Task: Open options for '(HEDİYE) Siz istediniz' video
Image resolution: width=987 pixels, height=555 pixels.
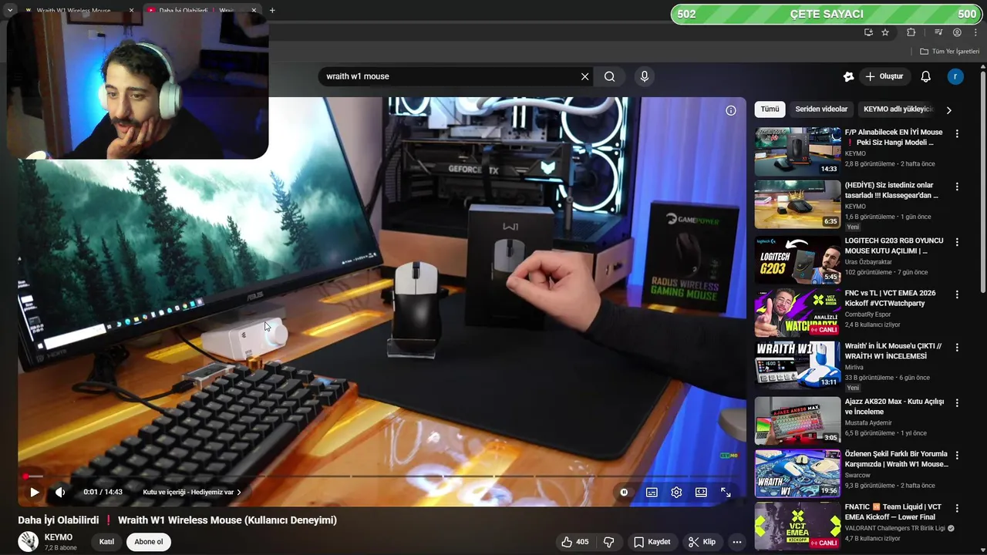Action: 957,187
